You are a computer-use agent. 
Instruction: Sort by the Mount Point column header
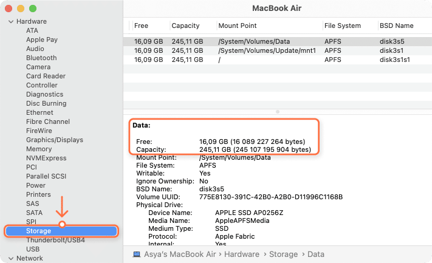click(x=237, y=26)
